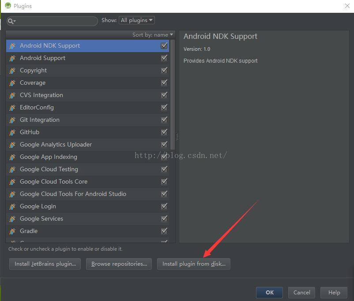Image resolution: width=354 pixels, height=301 pixels.
Task: Click the search magnifier icon
Action: pyautogui.click(x=11, y=21)
